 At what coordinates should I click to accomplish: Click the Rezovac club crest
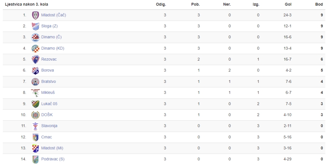[35, 59]
